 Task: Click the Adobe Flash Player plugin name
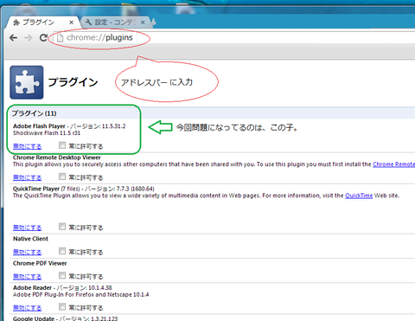point(39,126)
